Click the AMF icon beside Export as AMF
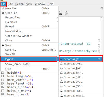Image resolution: width=104 pixels, height=97 pixels. coord(61,68)
